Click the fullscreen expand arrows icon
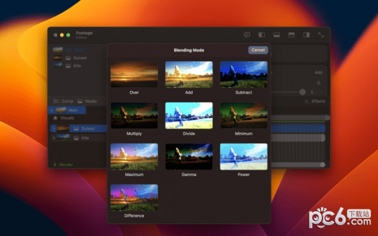This screenshot has width=378, height=236. tap(321, 35)
